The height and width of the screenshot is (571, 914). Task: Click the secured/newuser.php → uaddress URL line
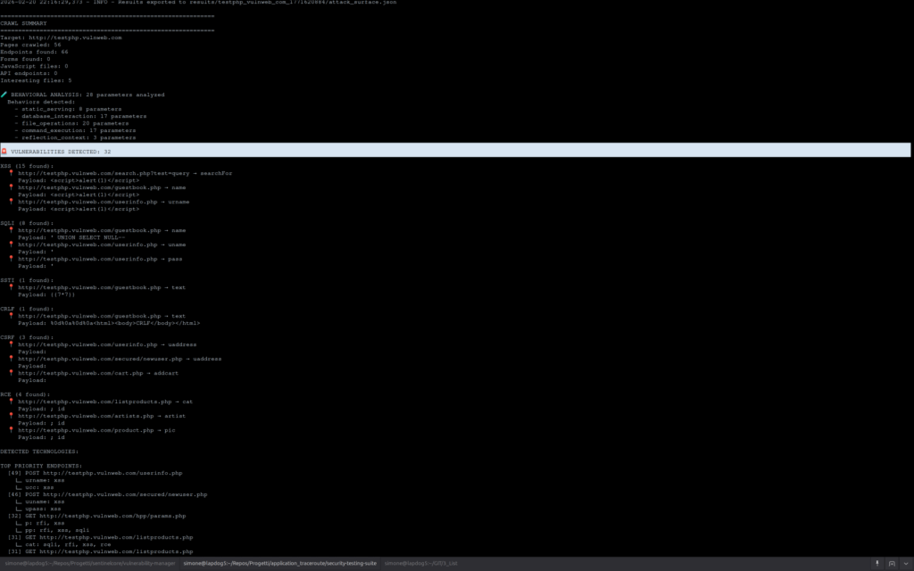(120, 359)
